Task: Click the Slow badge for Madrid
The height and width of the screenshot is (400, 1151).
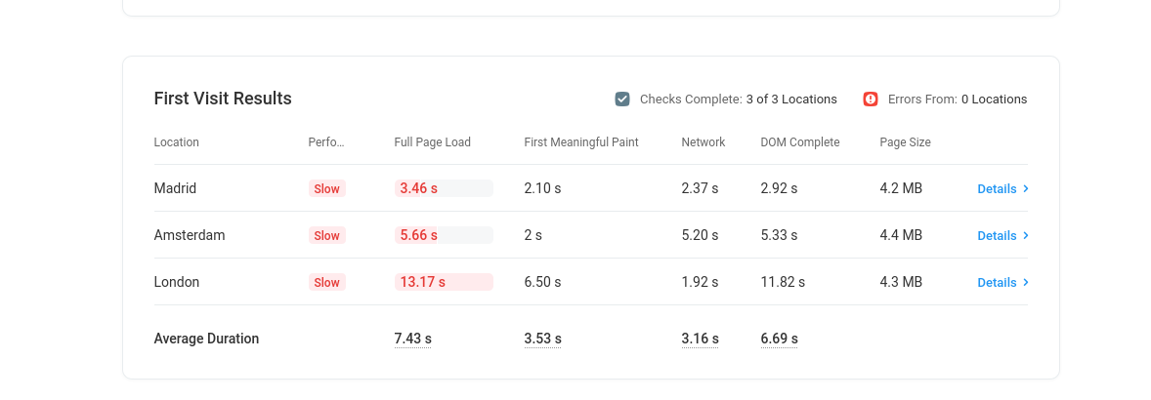Action: (x=326, y=188)
